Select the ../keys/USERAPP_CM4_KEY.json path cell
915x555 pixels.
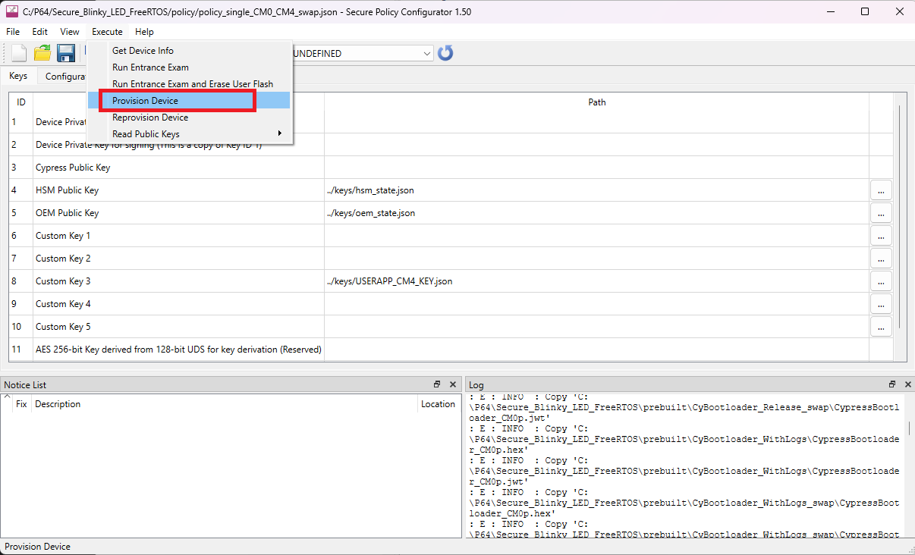pos(596,281)
